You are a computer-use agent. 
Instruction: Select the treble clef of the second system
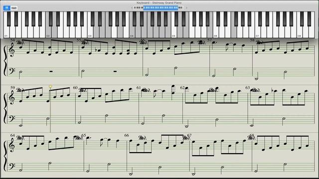[x=12, y=97]
